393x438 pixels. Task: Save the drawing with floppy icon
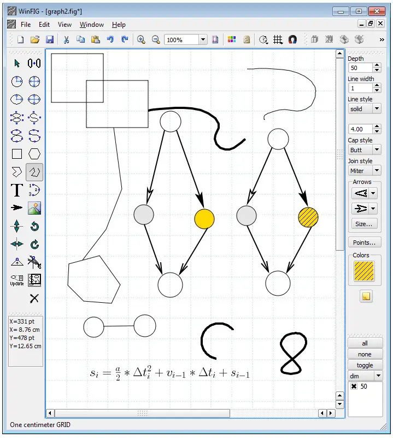[x=50, y=39]
